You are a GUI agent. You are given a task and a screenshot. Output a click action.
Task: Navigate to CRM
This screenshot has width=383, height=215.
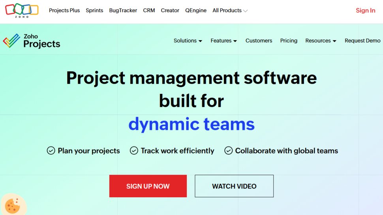149,11
